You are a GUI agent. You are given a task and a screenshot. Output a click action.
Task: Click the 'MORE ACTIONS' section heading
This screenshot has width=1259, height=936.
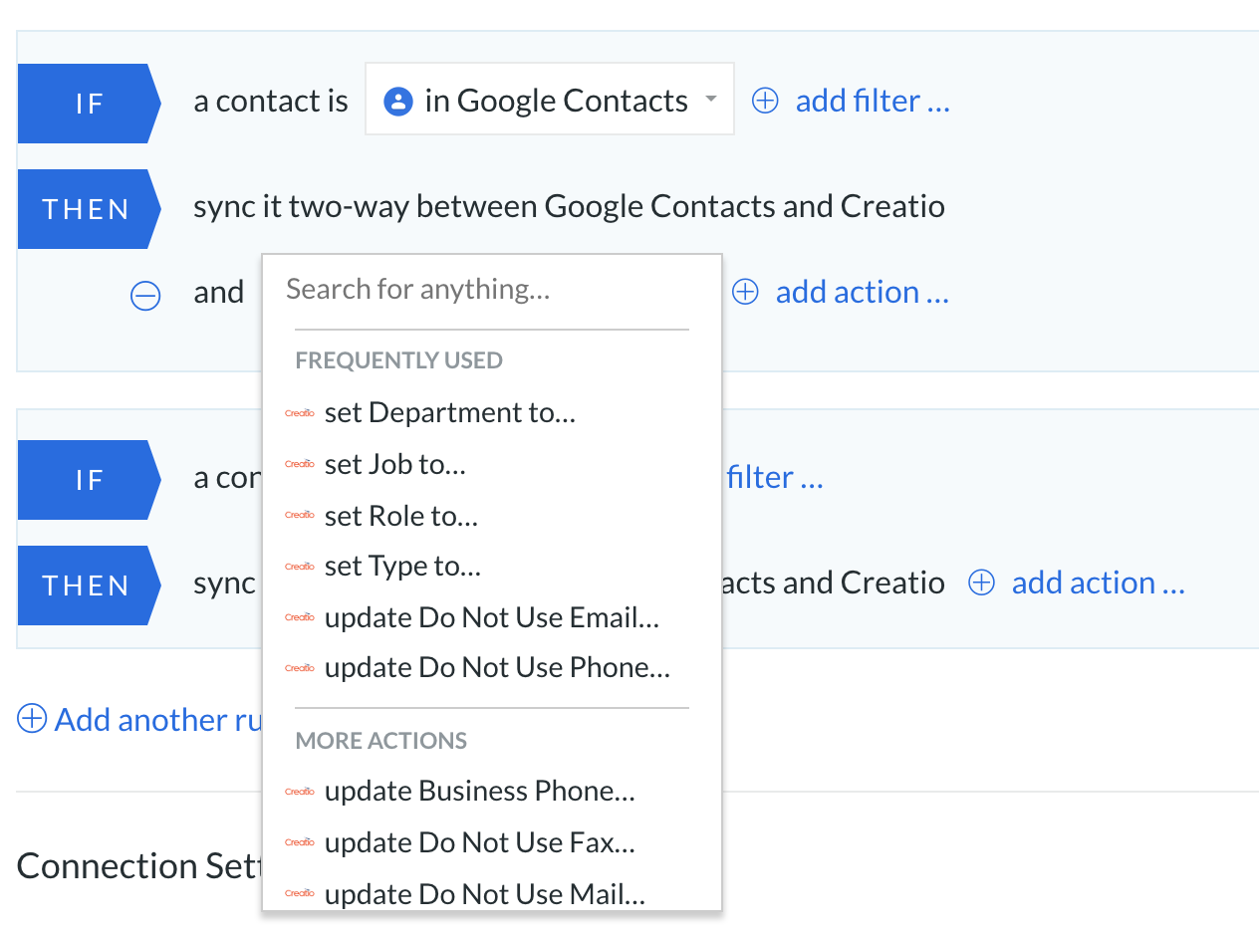(381, 741)
